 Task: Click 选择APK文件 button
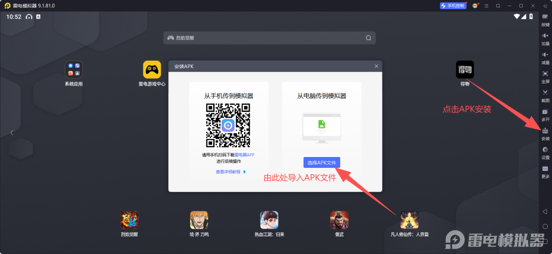pyautogui.click(x=322, y=163)
